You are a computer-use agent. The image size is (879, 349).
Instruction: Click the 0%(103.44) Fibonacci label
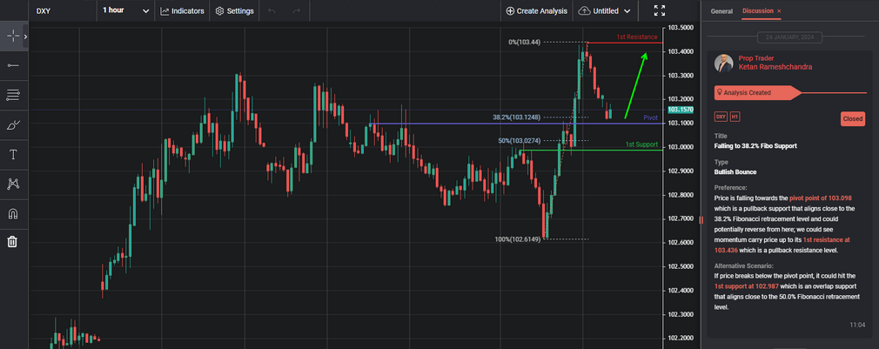click(x=525, y=42)
